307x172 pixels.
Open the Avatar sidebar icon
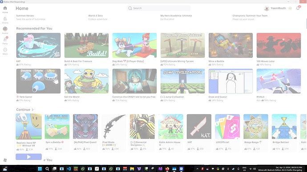(x=5, y=29)
